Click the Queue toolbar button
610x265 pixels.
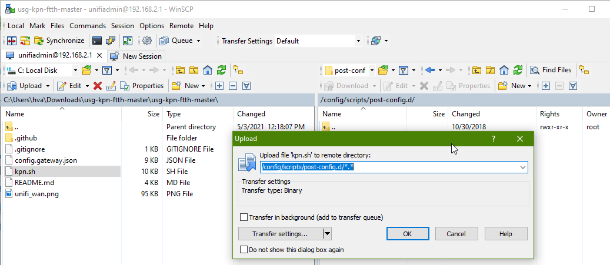pyautogui.click(x=176, y=41)
